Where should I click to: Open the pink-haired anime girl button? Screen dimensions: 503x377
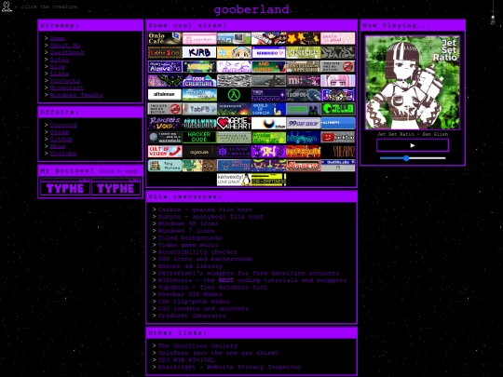tap(338, 81)
